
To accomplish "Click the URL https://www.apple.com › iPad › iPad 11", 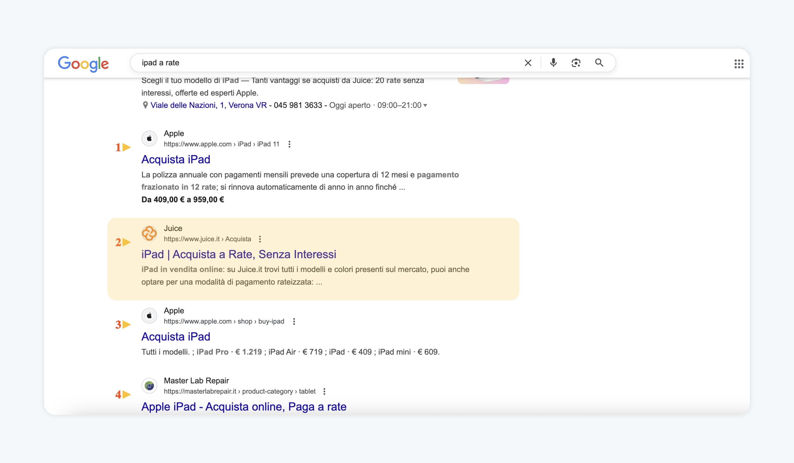I will coord(221,144).
